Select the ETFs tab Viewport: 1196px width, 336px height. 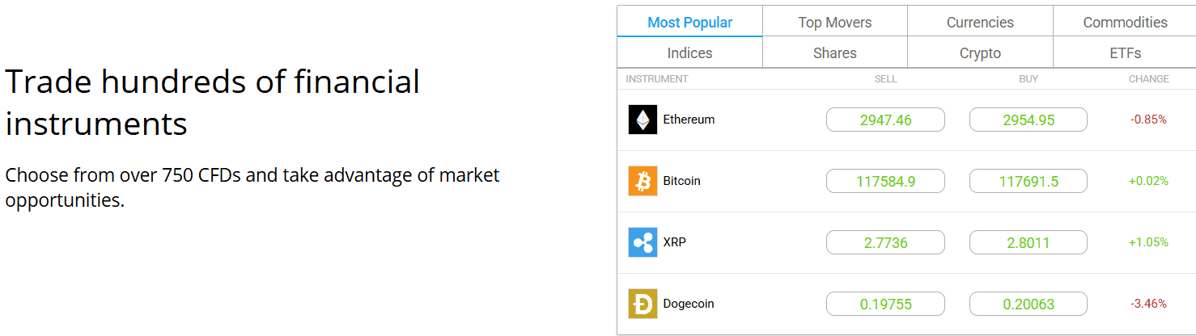[x=1125, y=53]
